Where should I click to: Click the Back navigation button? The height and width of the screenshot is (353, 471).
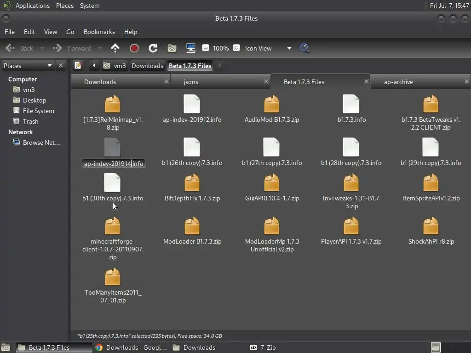[x=20, y=48]
